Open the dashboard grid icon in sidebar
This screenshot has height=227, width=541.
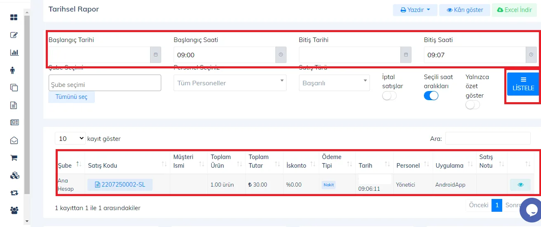pos(14,17)
